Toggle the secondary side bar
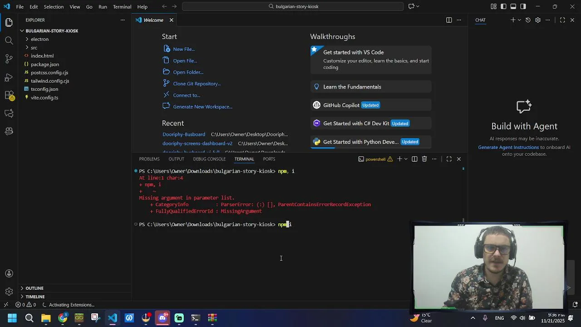581x327 pixels. tap(523, 6)
